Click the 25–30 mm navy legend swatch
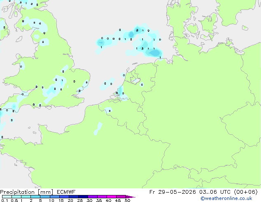This screenshot has width=261, height=202. click(83, 197)
